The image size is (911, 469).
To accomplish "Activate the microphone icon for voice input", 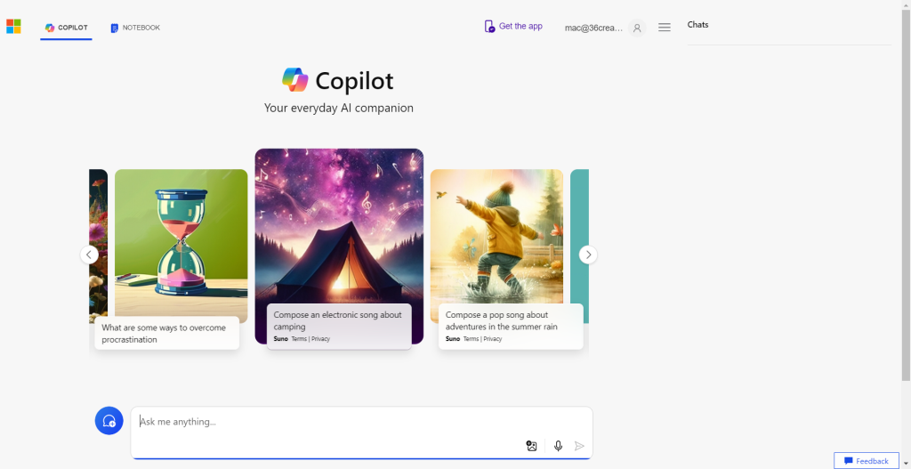I will (558, 446).
